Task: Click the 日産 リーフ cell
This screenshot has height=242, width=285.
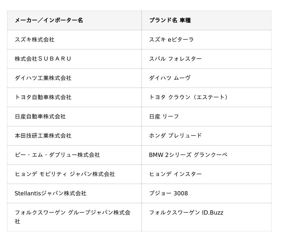Action: [164, 116]
